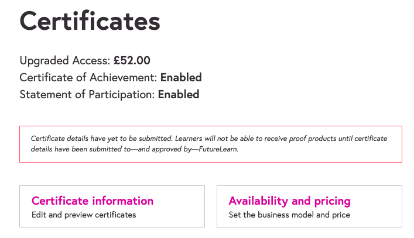Viewport: 414px width, 238px height.
Task: Select the Certificates page heading
Action: (x=90, y=22)
